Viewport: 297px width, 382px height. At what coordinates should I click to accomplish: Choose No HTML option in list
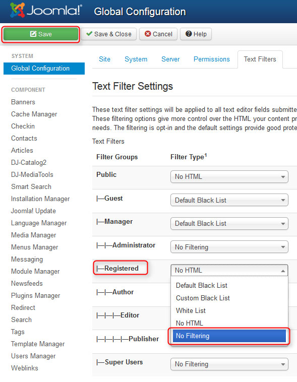coord(229,323)
